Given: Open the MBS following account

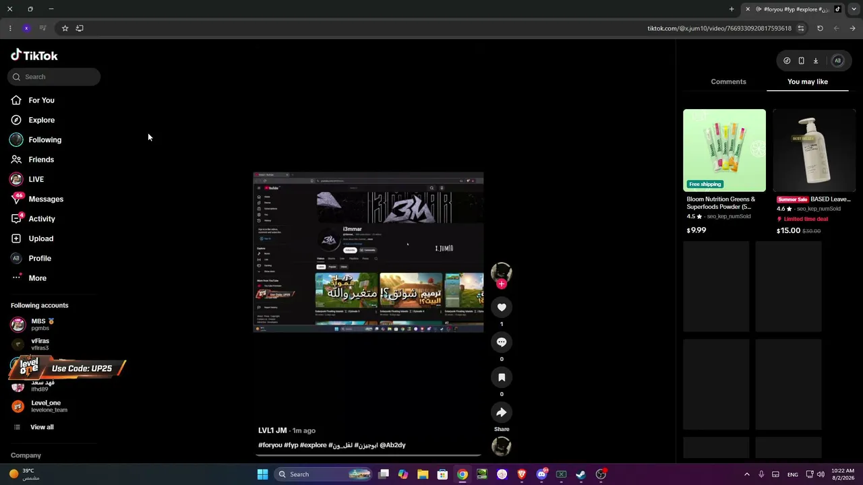Looking at the screenshot, I should pyautogui.click(x=42, y=325).
